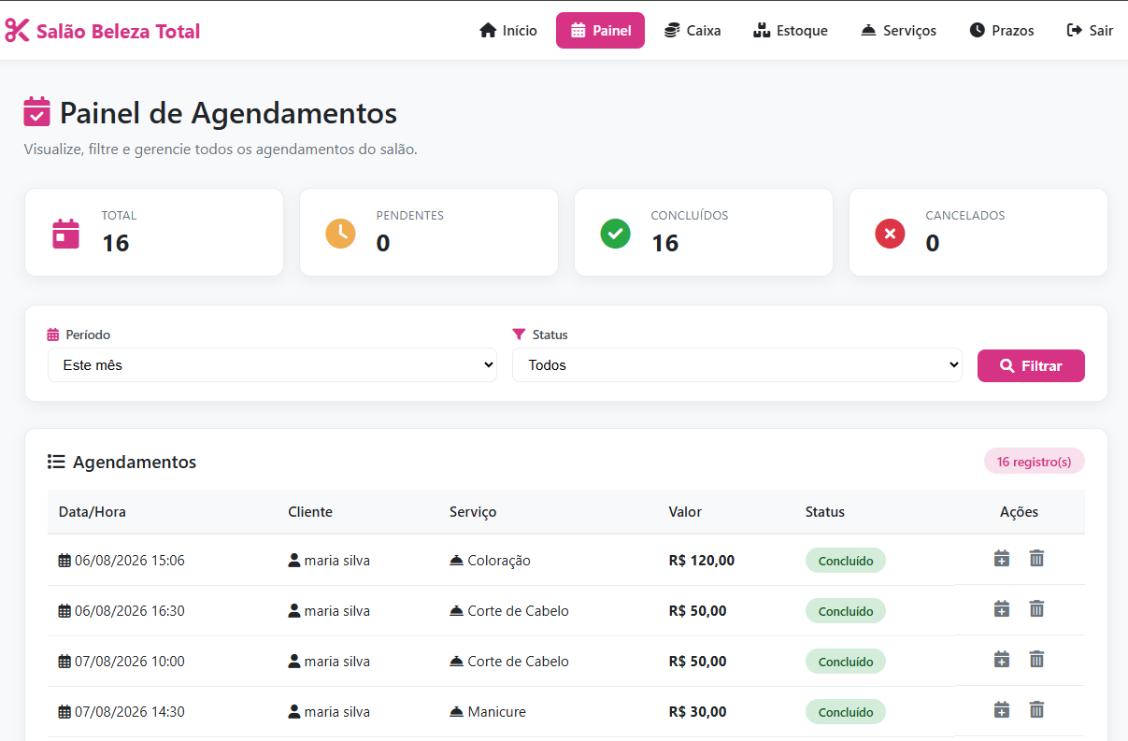Click the scissors logo icon

pos(17,31)
